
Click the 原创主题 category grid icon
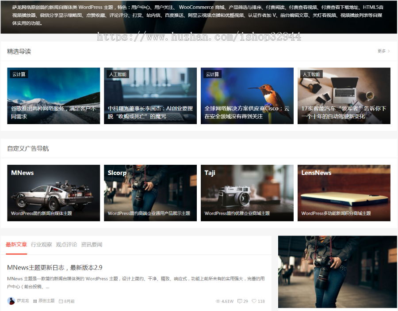(x=34, y=301)
